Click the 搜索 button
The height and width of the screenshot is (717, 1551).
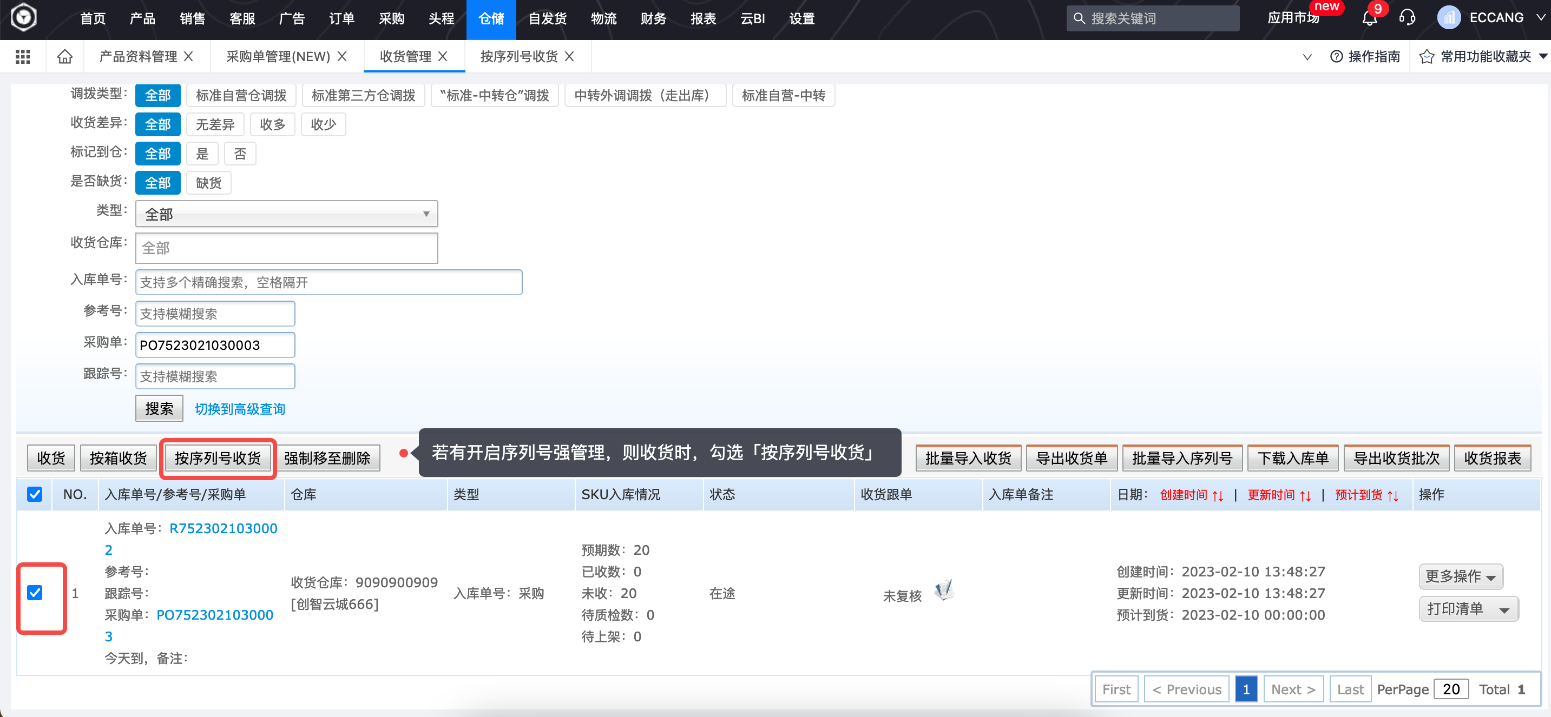(x=159, y=408)
